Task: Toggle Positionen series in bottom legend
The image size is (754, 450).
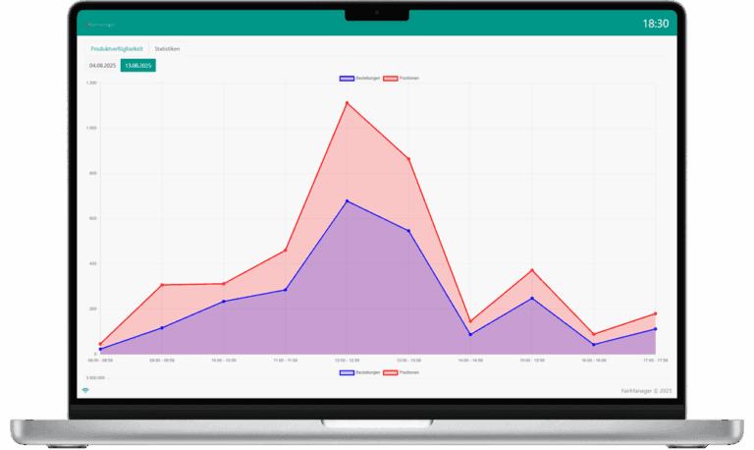Action: click(x=403, y=372)
